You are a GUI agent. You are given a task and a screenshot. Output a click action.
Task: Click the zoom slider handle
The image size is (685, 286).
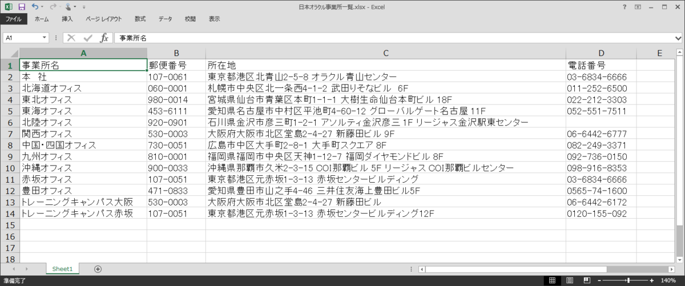tap(629, 280)
